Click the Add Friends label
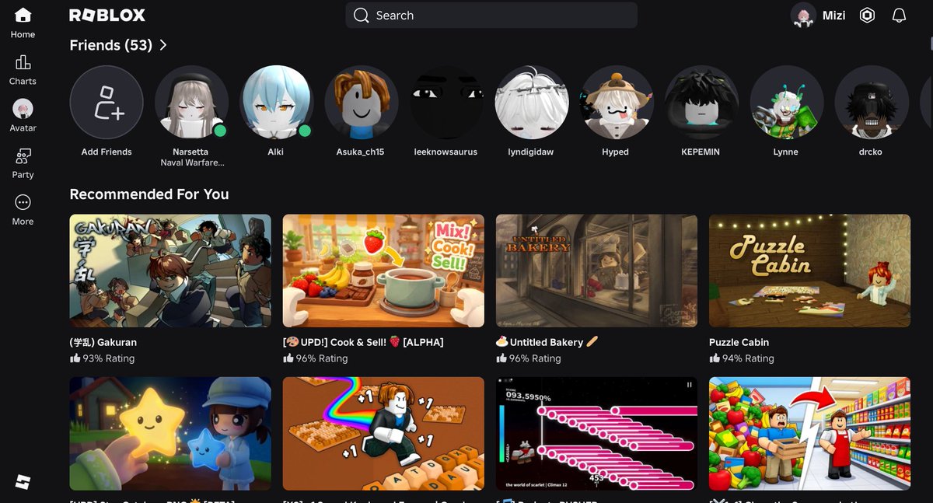This screenshot has width=933, height=503. pyautogui.click(x=107, y=152)
